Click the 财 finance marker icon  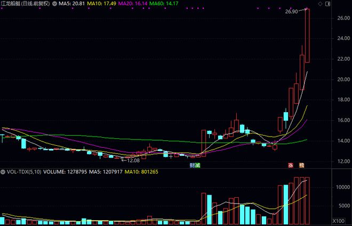tap(192, 165)
